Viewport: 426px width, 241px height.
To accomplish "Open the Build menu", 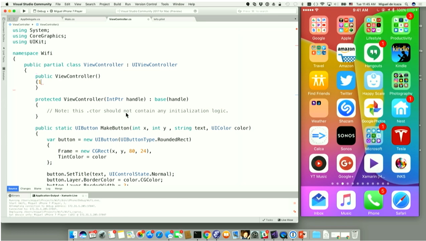I will click(x=117, y=4).
